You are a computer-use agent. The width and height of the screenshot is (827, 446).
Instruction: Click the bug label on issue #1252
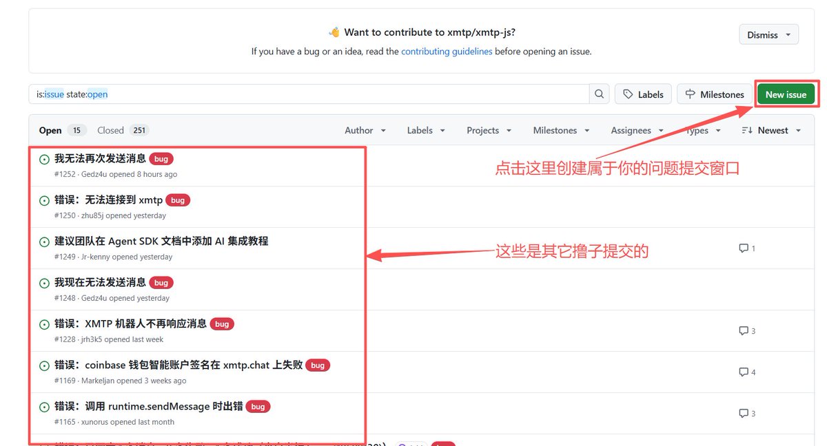click(x=161, y=159)
